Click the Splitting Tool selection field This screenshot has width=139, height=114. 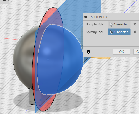click(x=119, y=32)
